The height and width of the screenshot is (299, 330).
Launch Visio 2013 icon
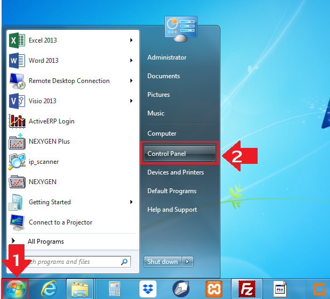[x=17, y=101]
